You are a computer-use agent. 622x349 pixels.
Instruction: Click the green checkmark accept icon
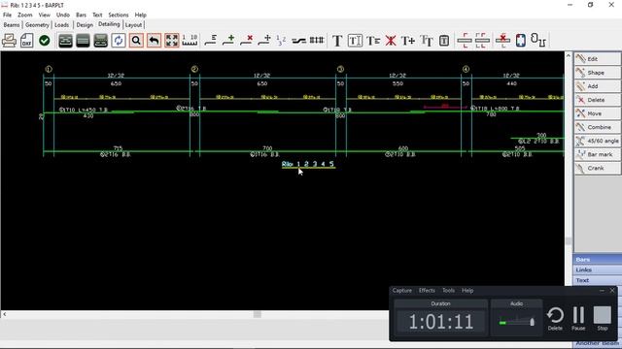point(45,41)
